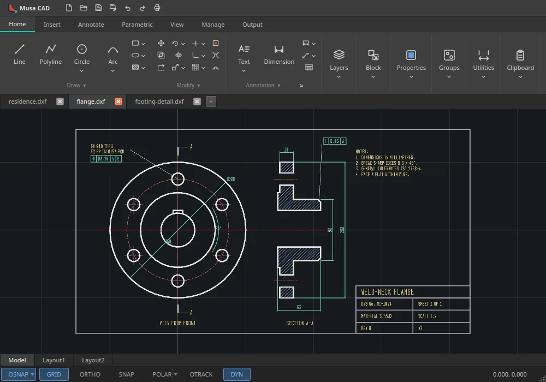Expand the Circle options chevron
This screenshot has height=382, width=546.
click(x=81, y=71)
